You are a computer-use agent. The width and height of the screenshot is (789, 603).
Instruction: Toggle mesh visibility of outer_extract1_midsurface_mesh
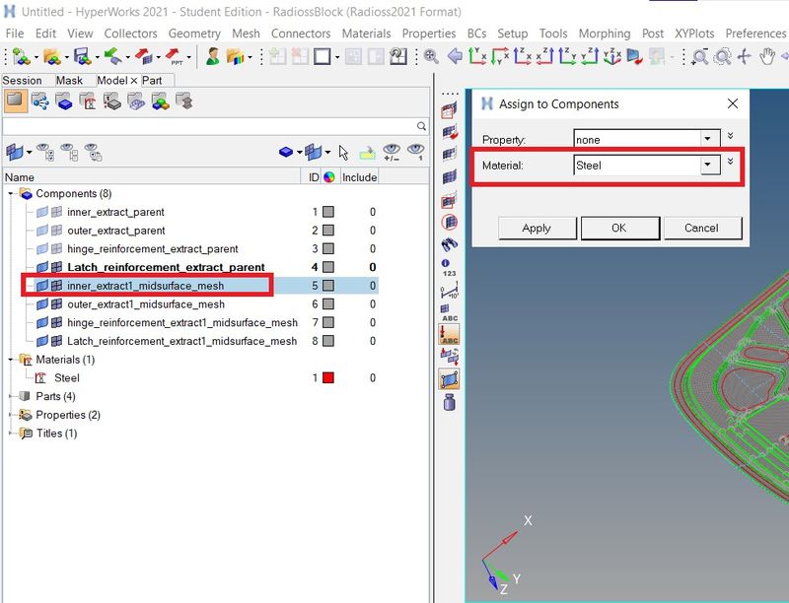click(x=57, y=304)
